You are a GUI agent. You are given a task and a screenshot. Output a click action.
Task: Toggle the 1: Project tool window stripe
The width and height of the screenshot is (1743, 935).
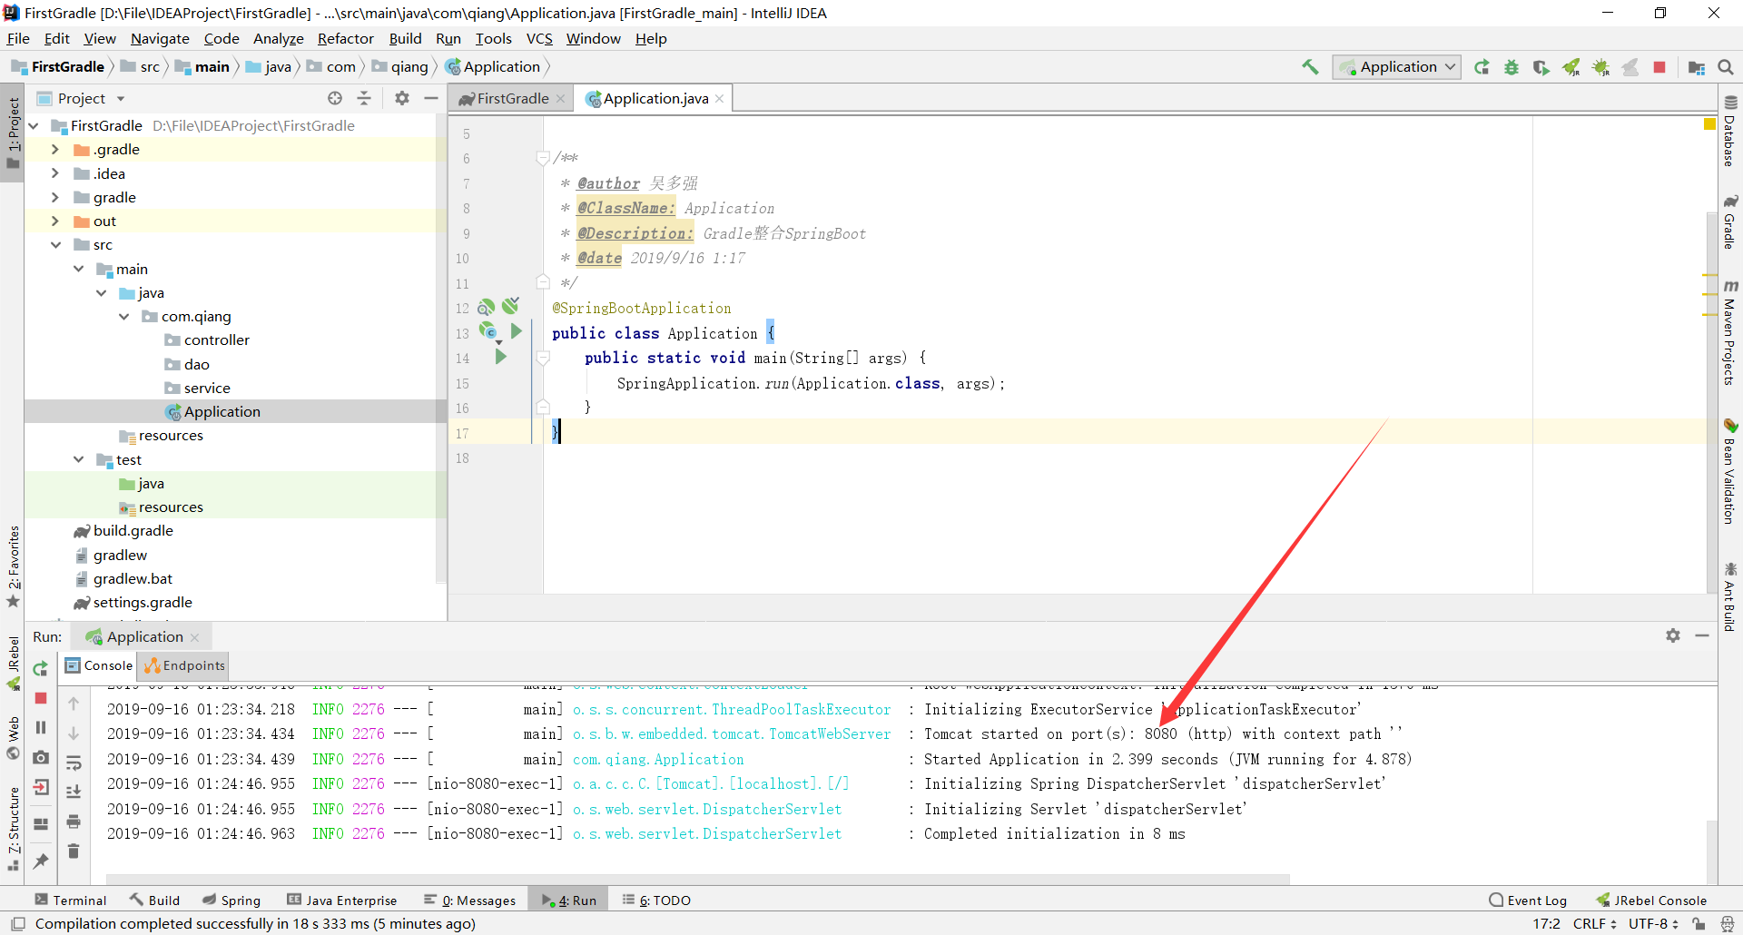pos(13,133)
